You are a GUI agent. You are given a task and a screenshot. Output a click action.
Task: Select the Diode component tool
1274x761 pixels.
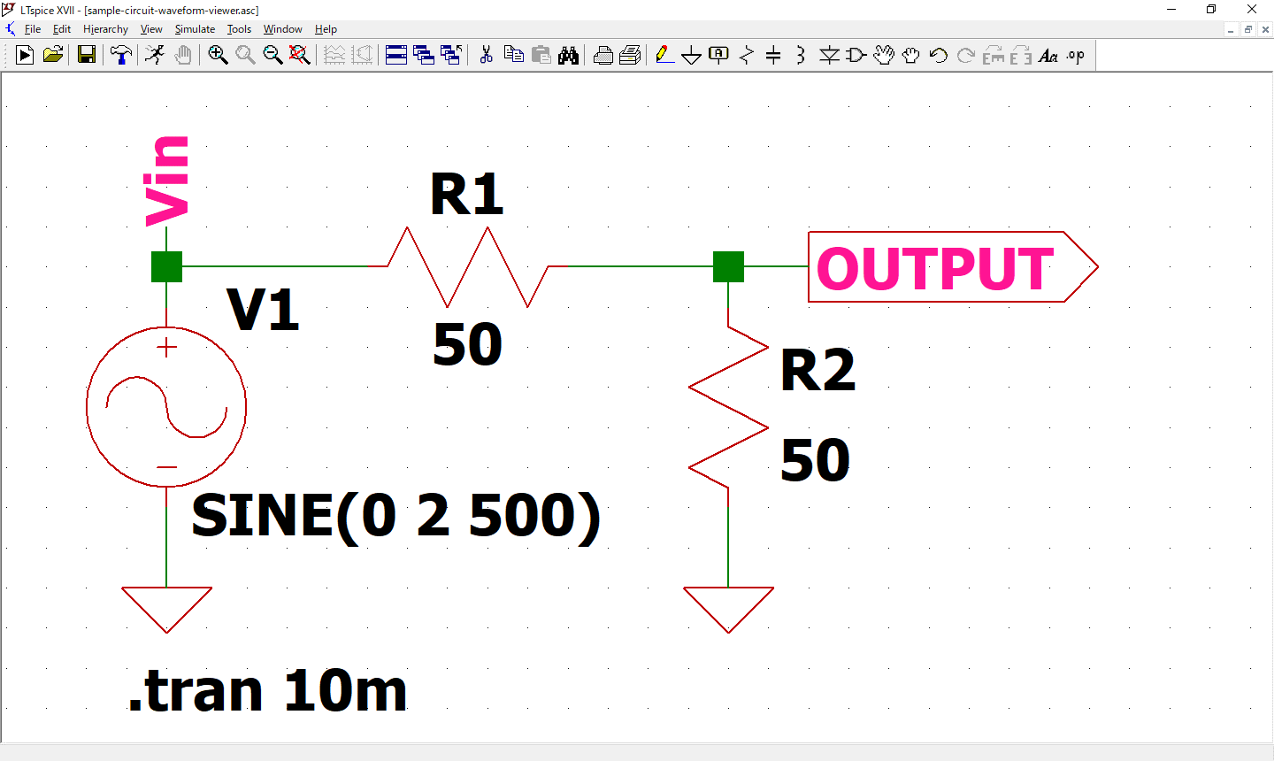point(830,55)
